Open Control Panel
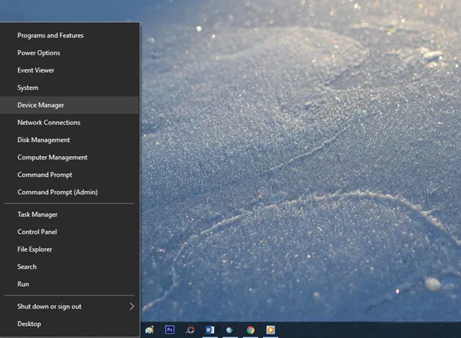 coord(70,232)
